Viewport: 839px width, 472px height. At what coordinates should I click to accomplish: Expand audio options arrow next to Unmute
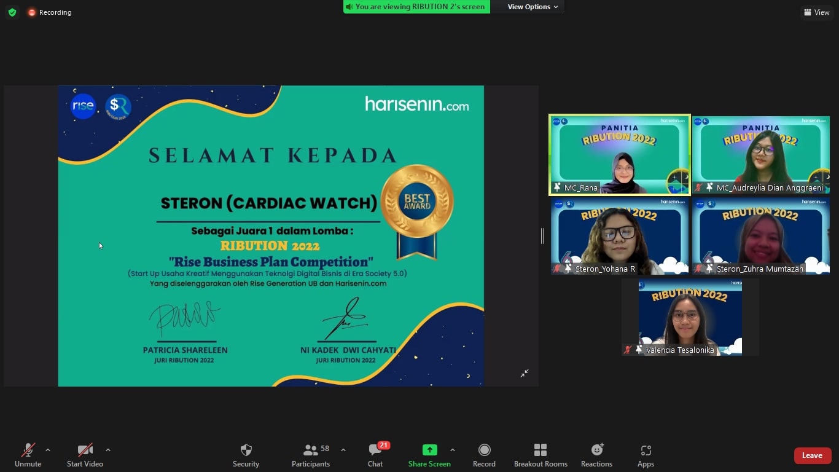48,450
